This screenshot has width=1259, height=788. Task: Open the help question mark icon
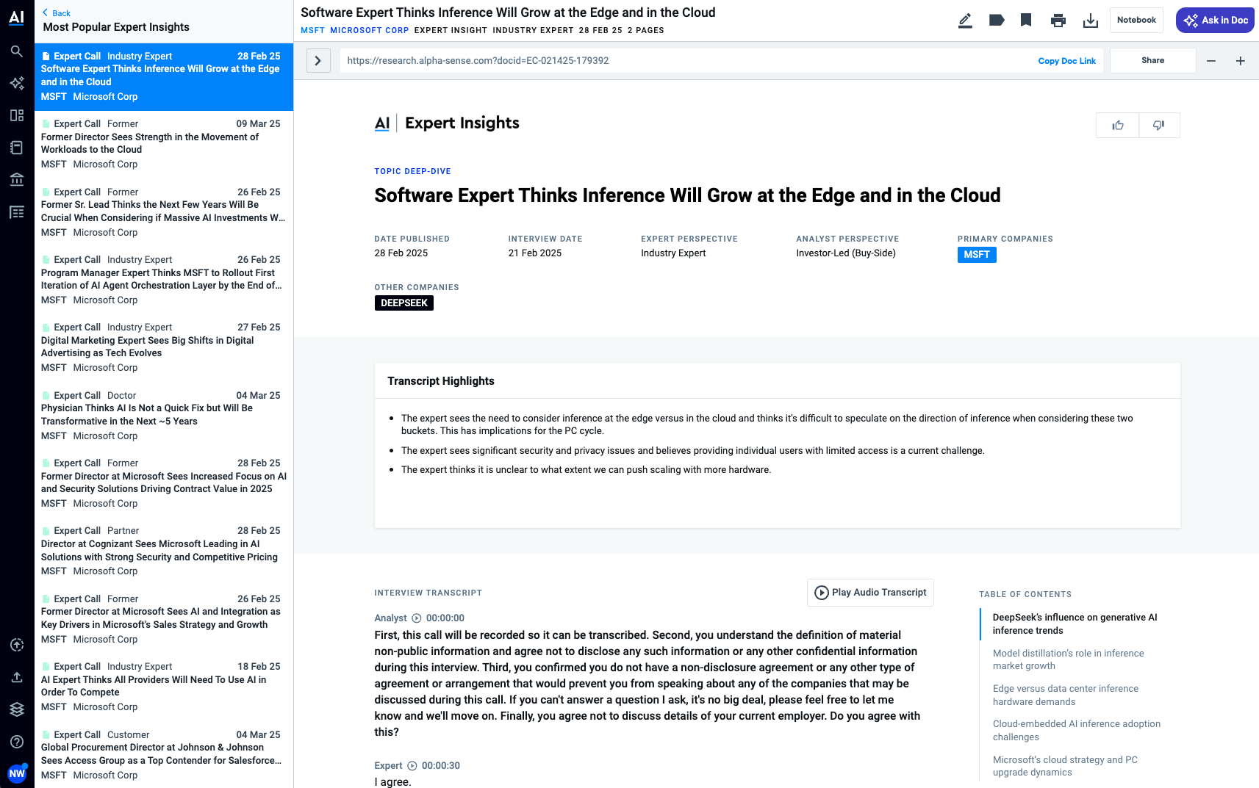(x=17, y=742)
